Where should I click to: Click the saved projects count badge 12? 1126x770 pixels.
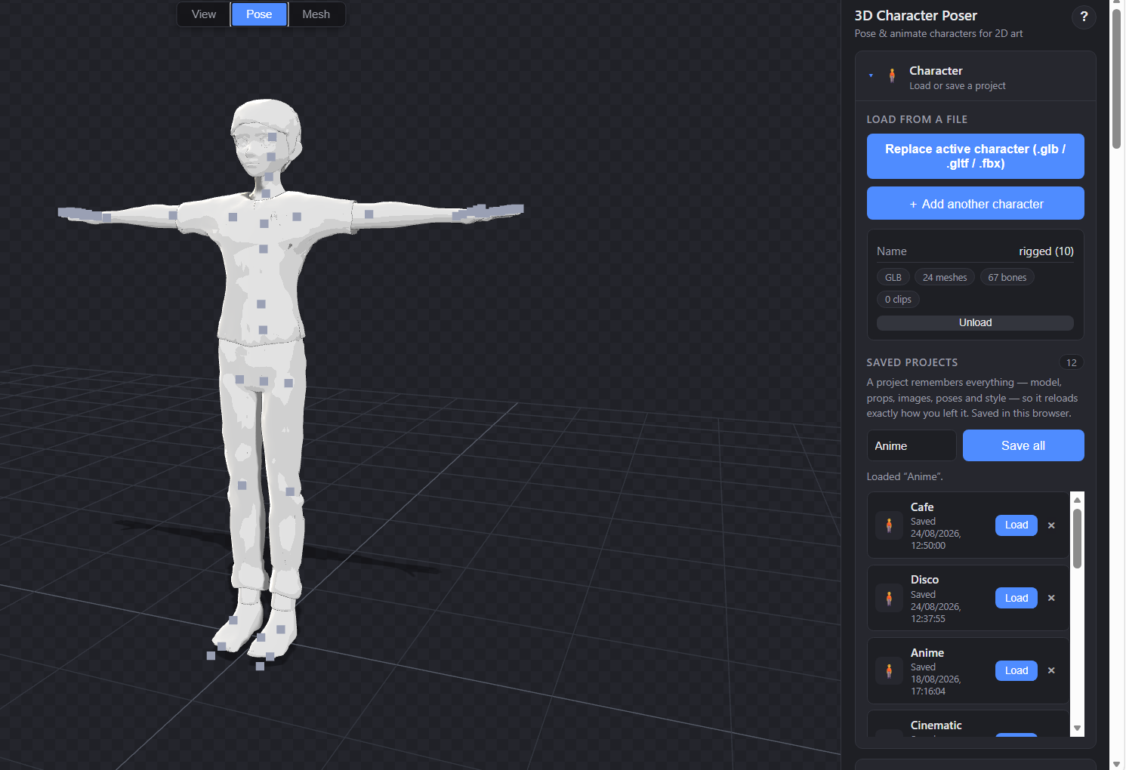coord(1072,362)
